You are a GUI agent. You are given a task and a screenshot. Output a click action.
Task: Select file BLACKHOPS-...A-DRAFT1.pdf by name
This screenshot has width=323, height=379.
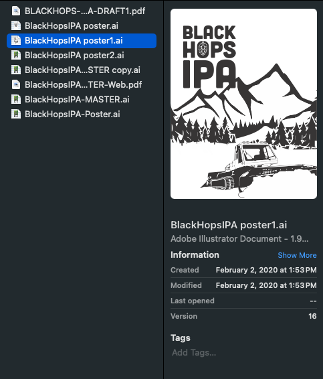pos(85,11)
